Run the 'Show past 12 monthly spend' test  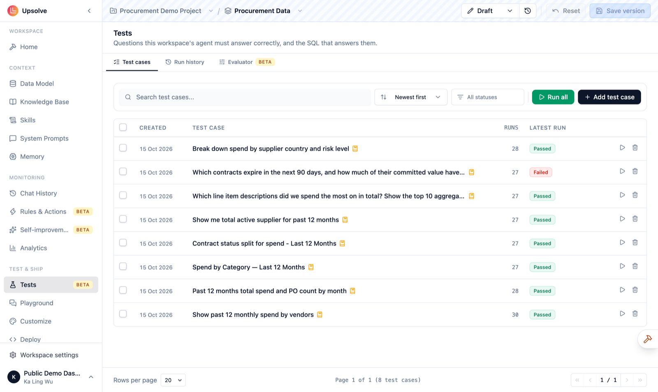pyautogui.click(x=622, y=314)
